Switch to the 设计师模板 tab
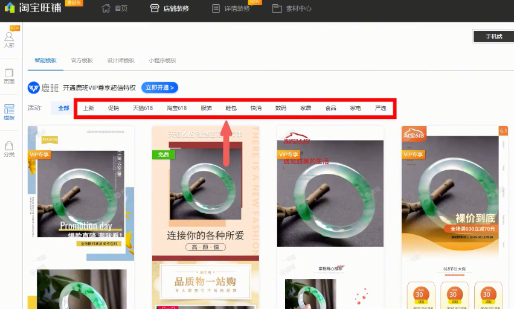Viewport: 514px width, 309px height. pyautogui.click(x=121, y=60)
